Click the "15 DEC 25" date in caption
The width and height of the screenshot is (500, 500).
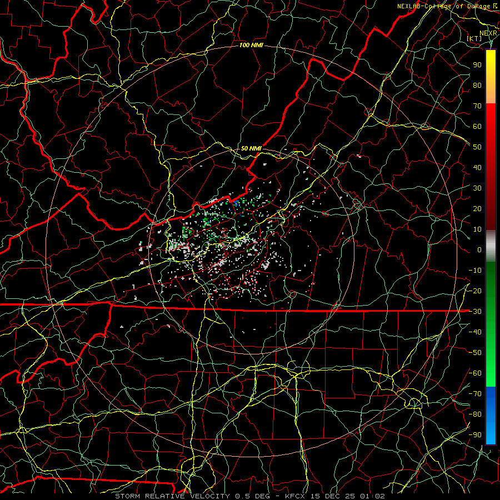pyautogui.click(x=333, y=496)
